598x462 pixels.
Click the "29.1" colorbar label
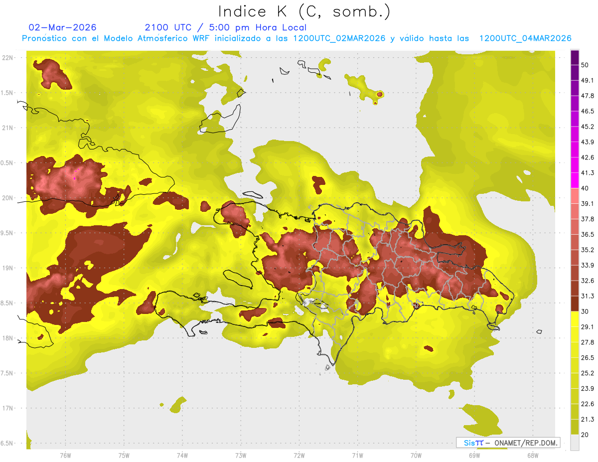click(588, 327)
